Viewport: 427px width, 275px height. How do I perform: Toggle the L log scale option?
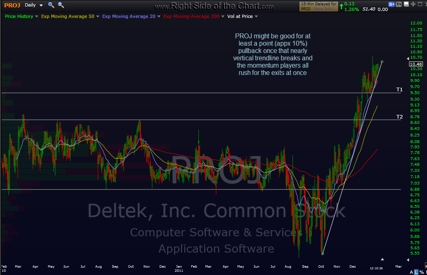(416, 272)
